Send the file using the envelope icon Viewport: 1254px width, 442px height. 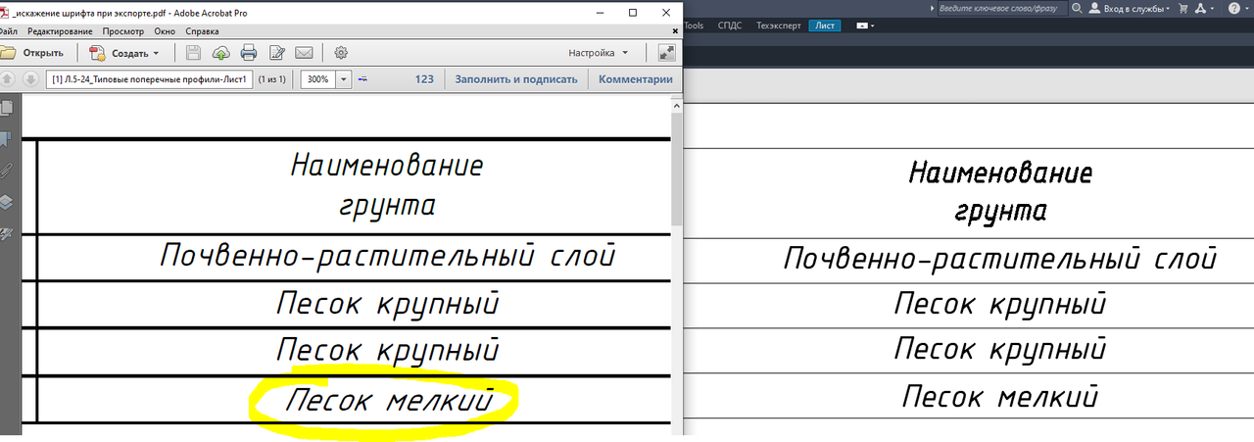pyautogui.click(x=304, y=53)
